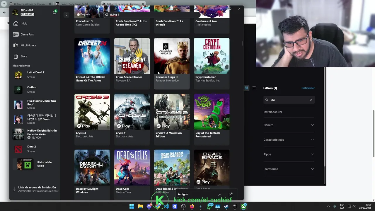This screenshot has width=375, height=211.
Task: Click the Creatures of Ava title
Action: tap(206, 21)
